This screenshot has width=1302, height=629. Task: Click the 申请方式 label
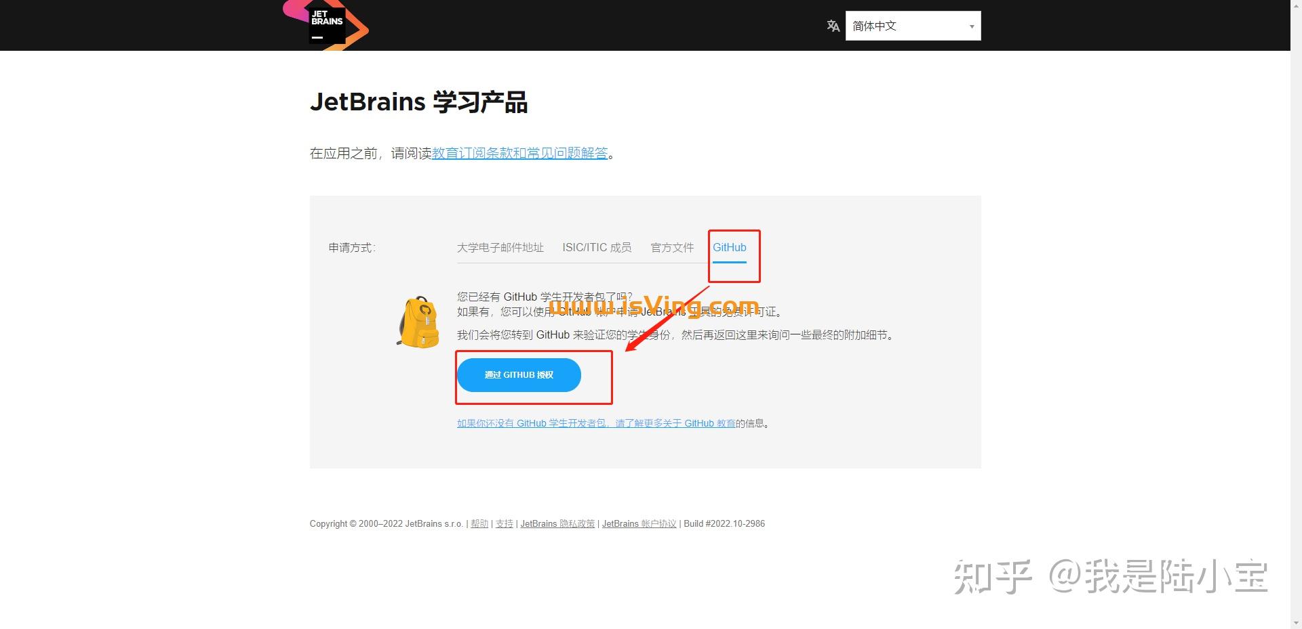pos(351,248)
